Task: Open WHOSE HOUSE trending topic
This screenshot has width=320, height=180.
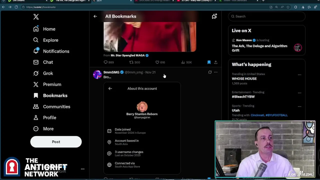Action: click(x=244, y=78)
